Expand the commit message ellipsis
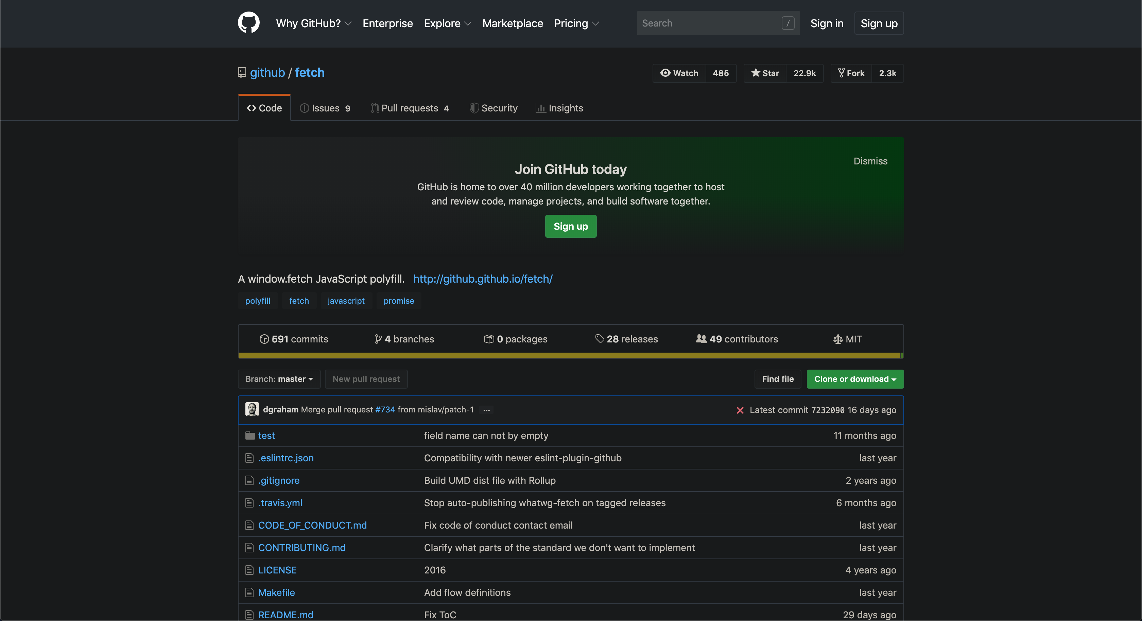This screenshot has height=621, width=1142. (486, 410)
